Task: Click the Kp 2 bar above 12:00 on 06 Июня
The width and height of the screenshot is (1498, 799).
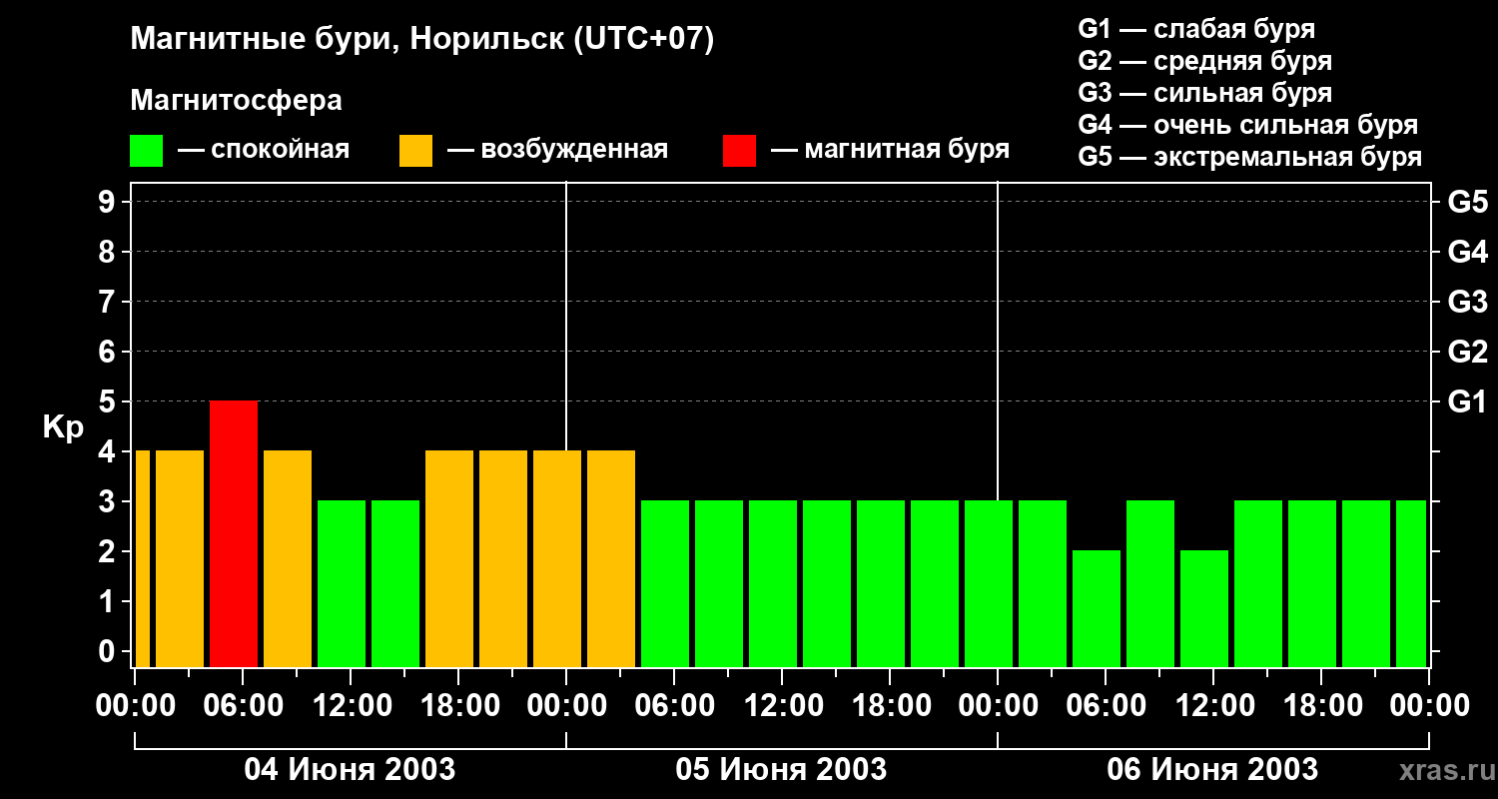Action: tap(1204, 608)
